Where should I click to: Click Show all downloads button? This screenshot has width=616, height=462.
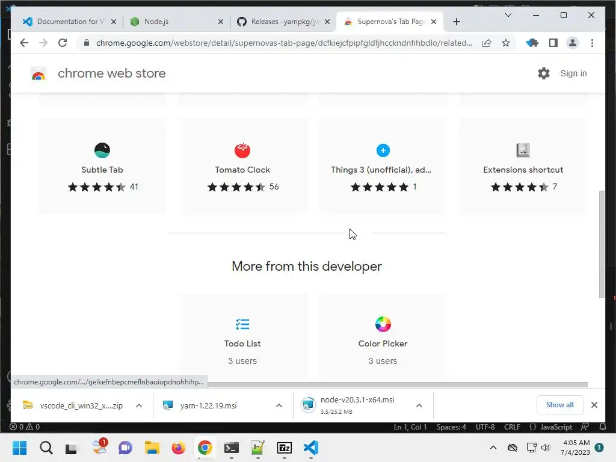(x=559, y=405)
